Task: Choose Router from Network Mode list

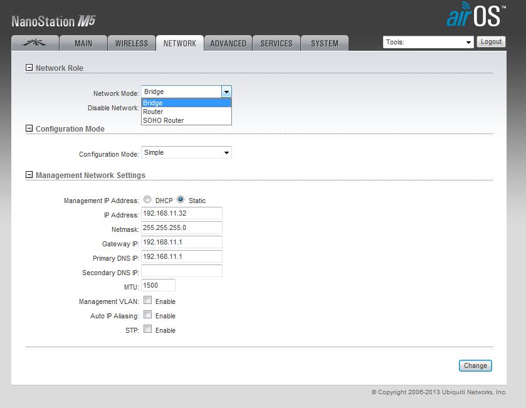Action: (153, 112)
